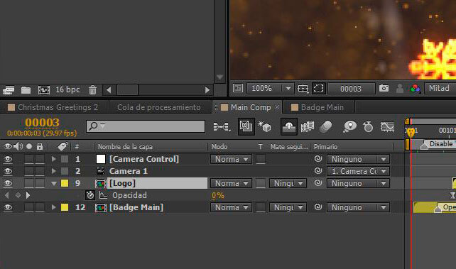Open parent dropdown showing 1. Camera Control

click(x=358, y=171)
